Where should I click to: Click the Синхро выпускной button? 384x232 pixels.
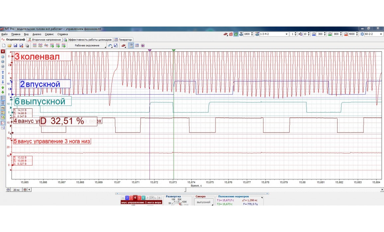(x=204, y=202)
